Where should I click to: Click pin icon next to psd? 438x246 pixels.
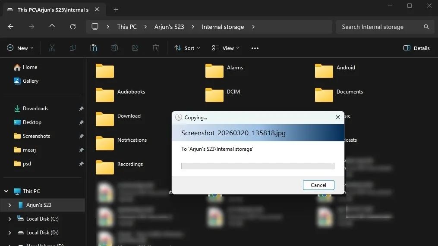point(81,164)
